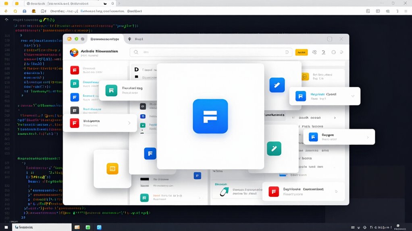Focus the search field in the app header

(211, 52)
